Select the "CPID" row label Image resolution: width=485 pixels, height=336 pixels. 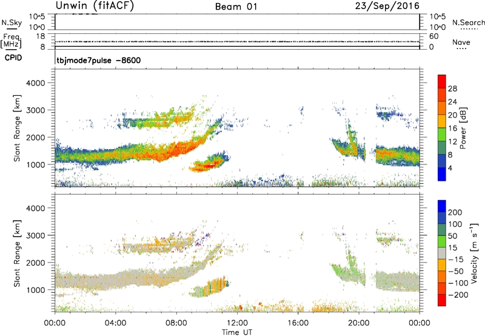click(x=13, y=58)
